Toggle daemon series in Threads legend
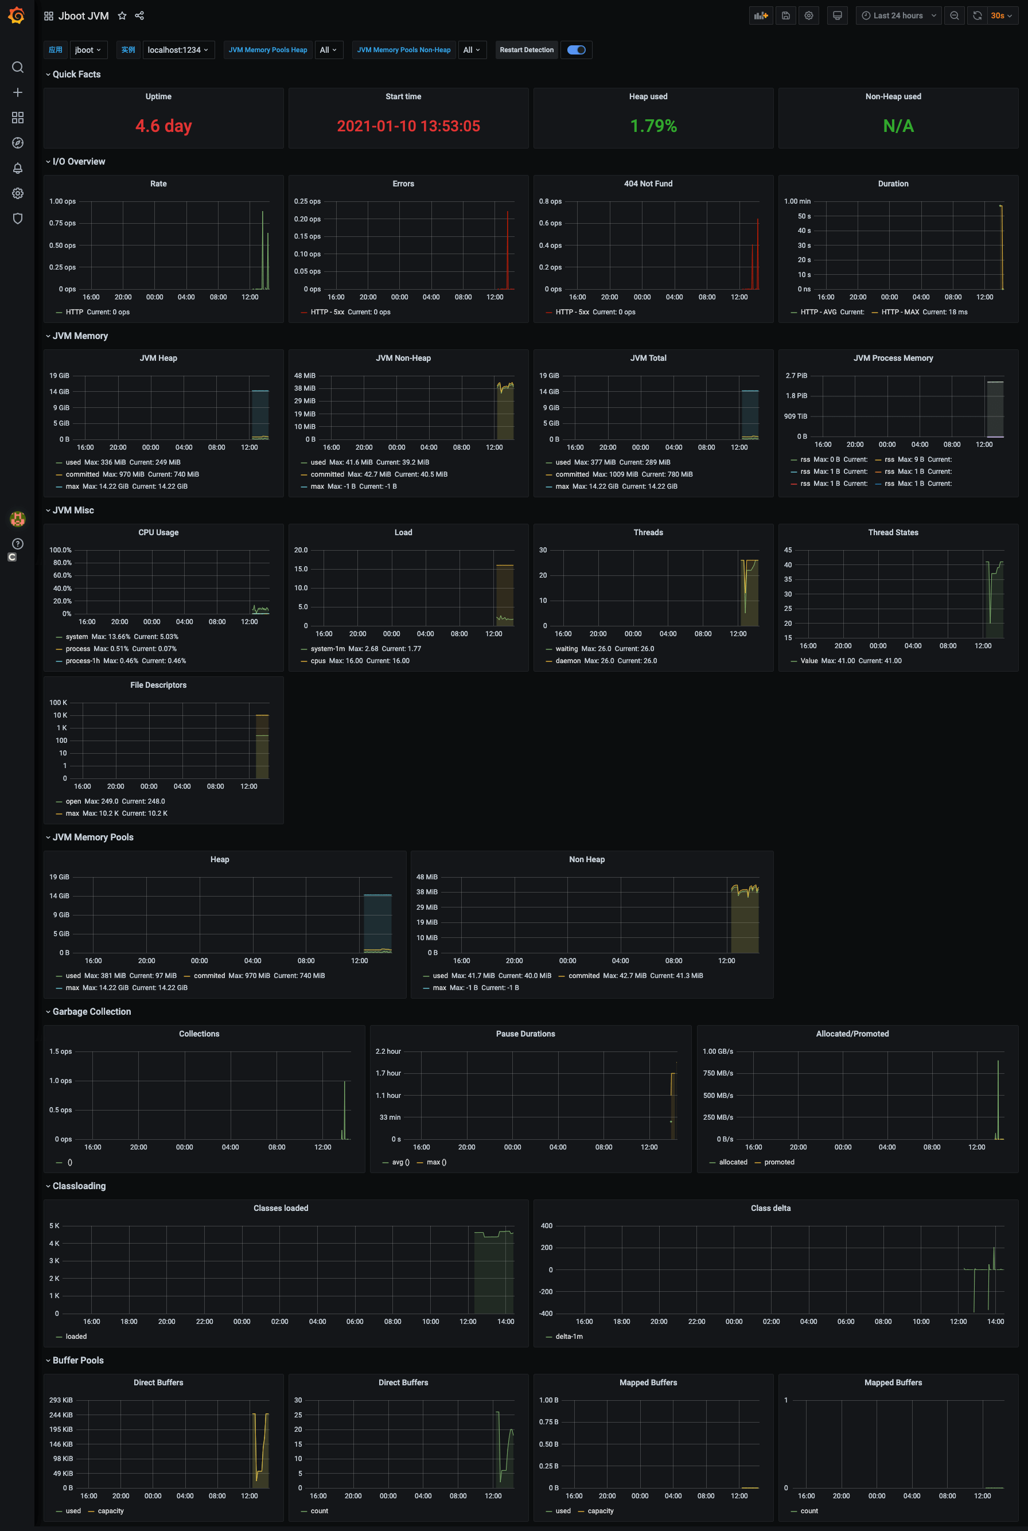Viewport: 1028px width, 1531px height. pos(568,661)
